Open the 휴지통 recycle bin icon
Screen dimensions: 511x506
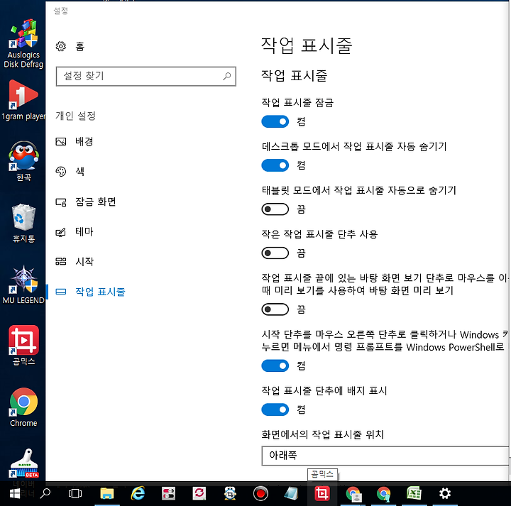tap(23, 223)
